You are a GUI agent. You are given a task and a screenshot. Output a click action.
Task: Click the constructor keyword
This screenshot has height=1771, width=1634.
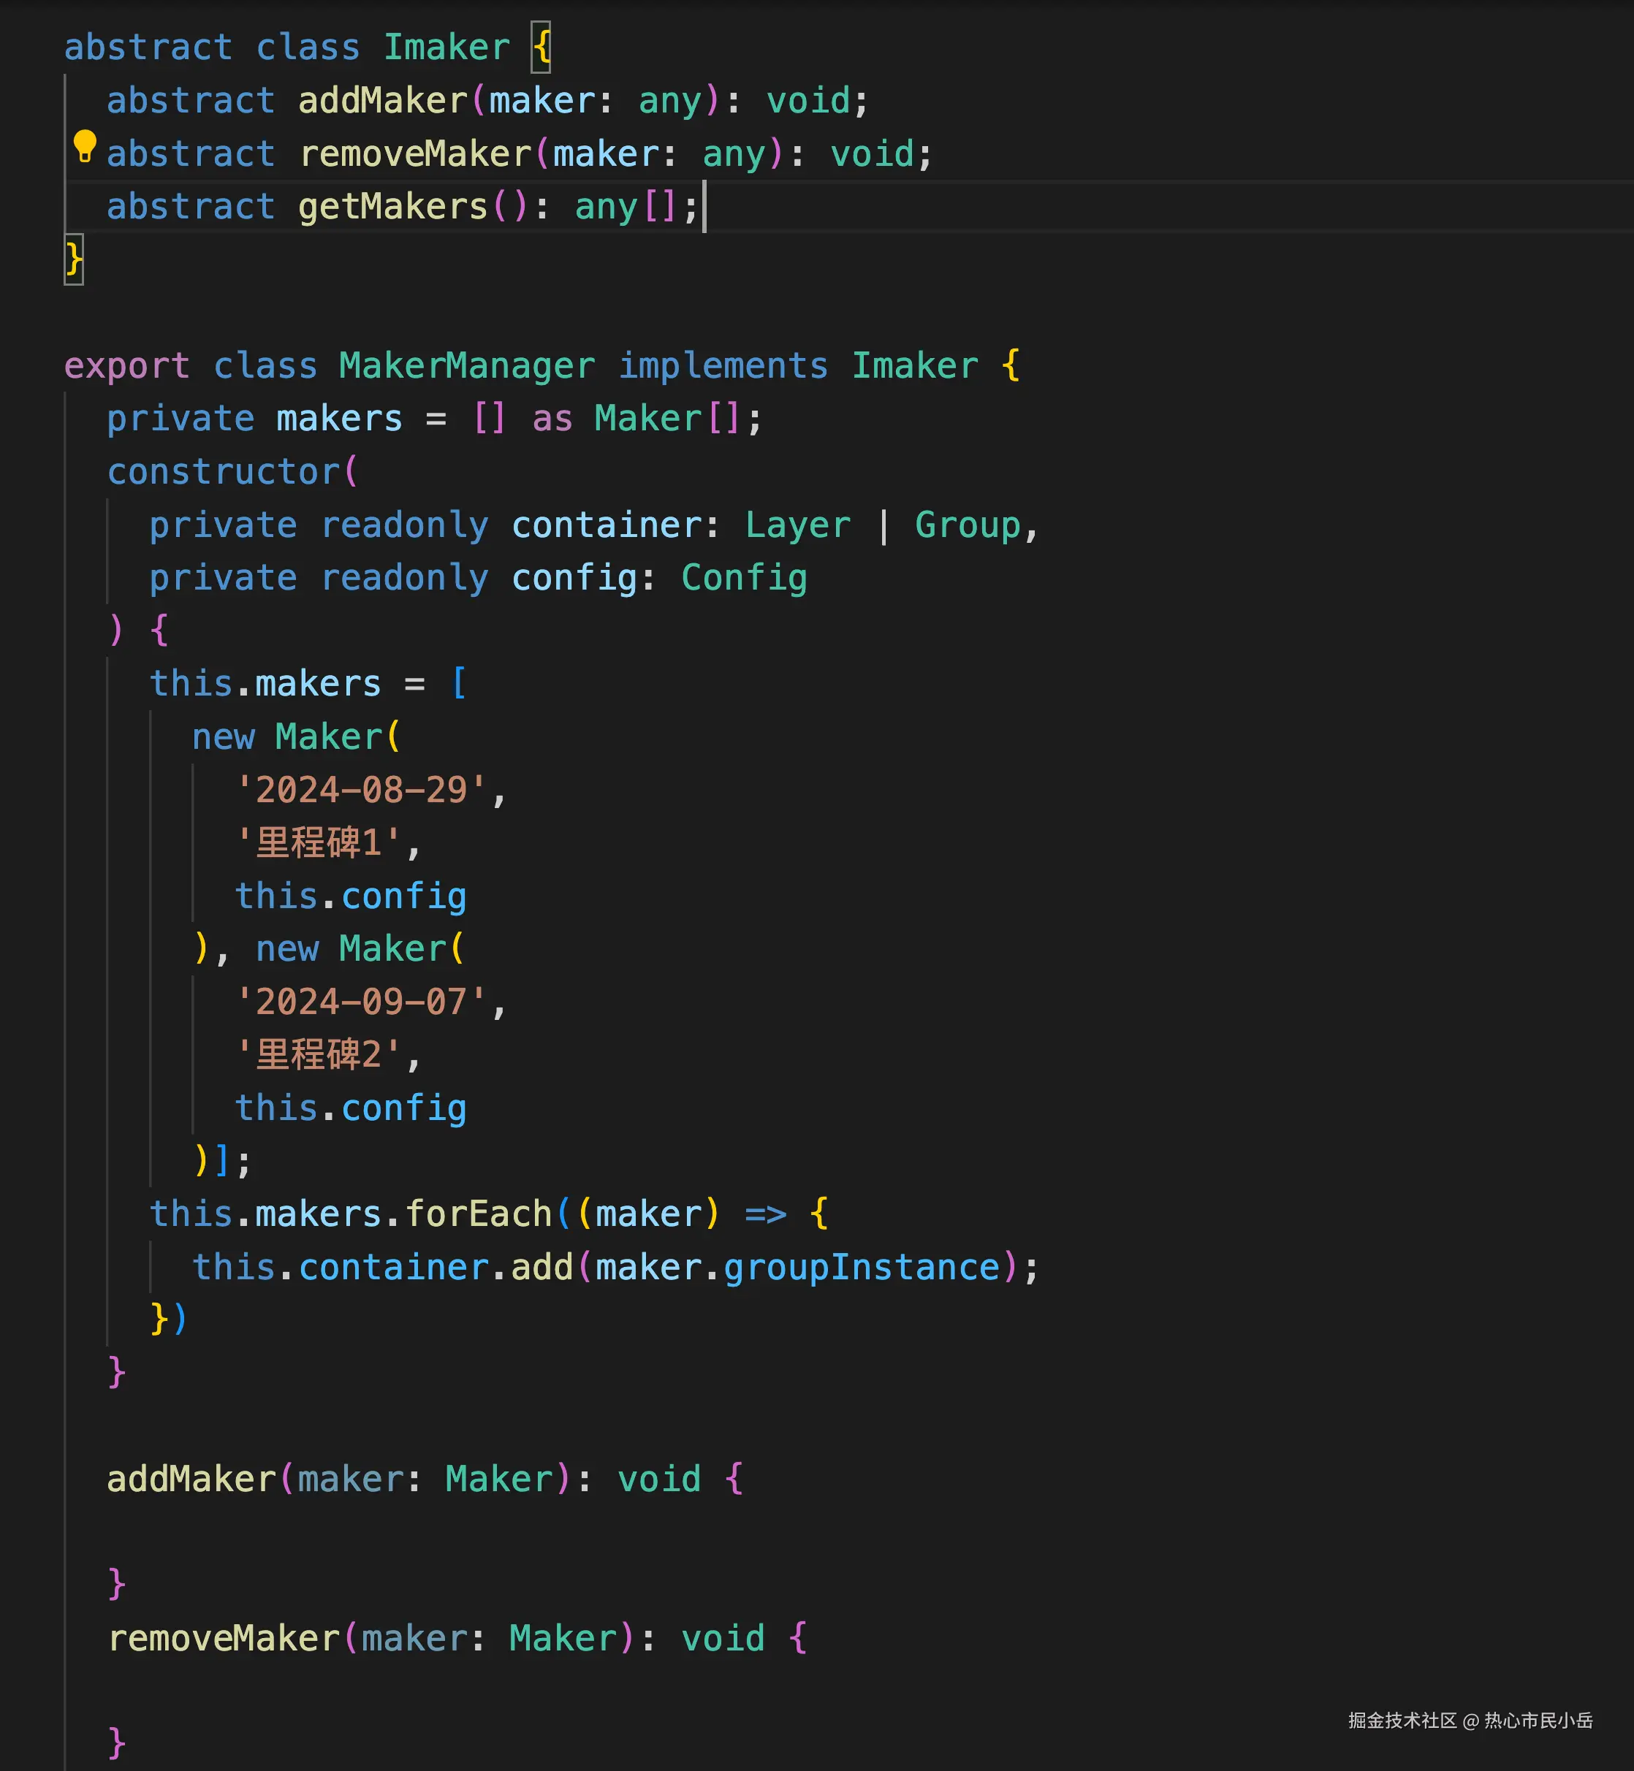click(x=223, y=472)
